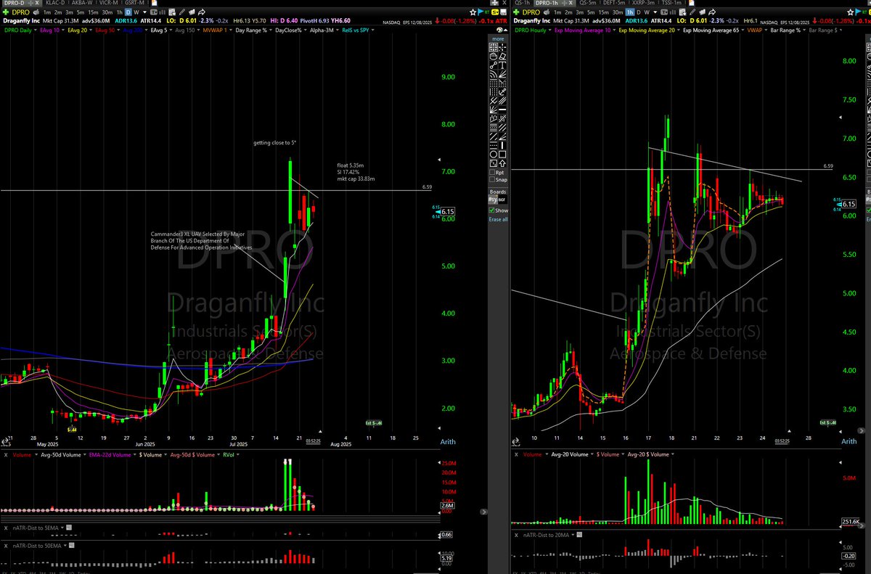Click the Erase all link

(498, 219)
